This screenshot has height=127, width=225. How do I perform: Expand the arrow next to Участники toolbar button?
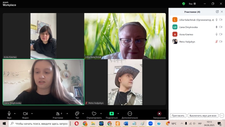67,114
